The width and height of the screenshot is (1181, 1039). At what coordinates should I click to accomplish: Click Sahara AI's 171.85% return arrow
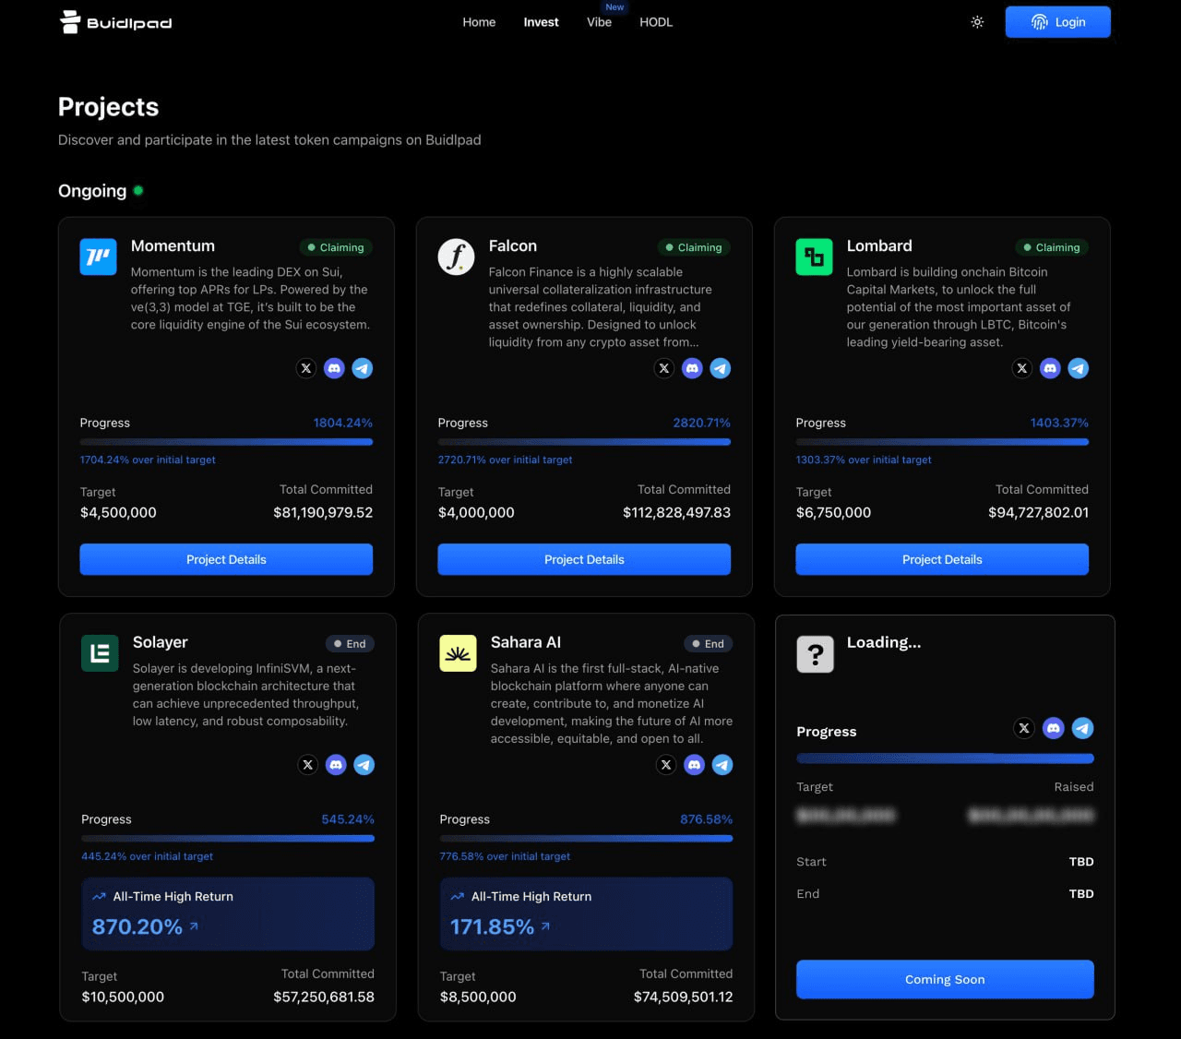point(545,926)
